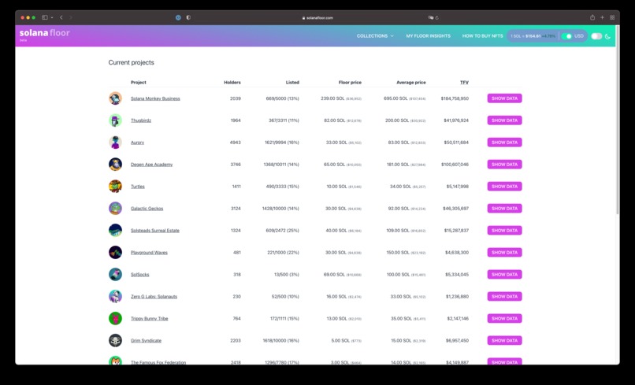Show data for Galactic Geckos

(504, 209)
